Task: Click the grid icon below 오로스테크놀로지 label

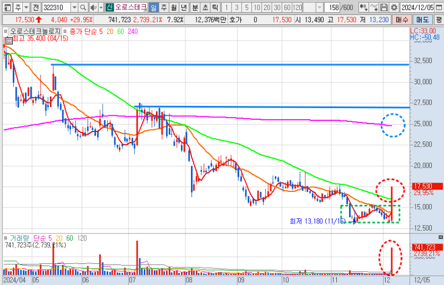Action: pos(9,40)
